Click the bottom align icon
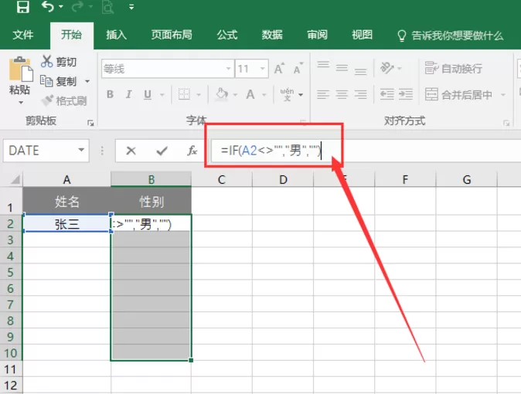 click(360, 71)
